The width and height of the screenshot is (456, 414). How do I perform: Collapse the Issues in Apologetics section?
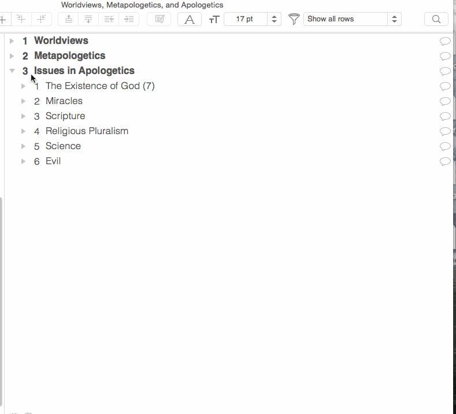coord(12,71)
